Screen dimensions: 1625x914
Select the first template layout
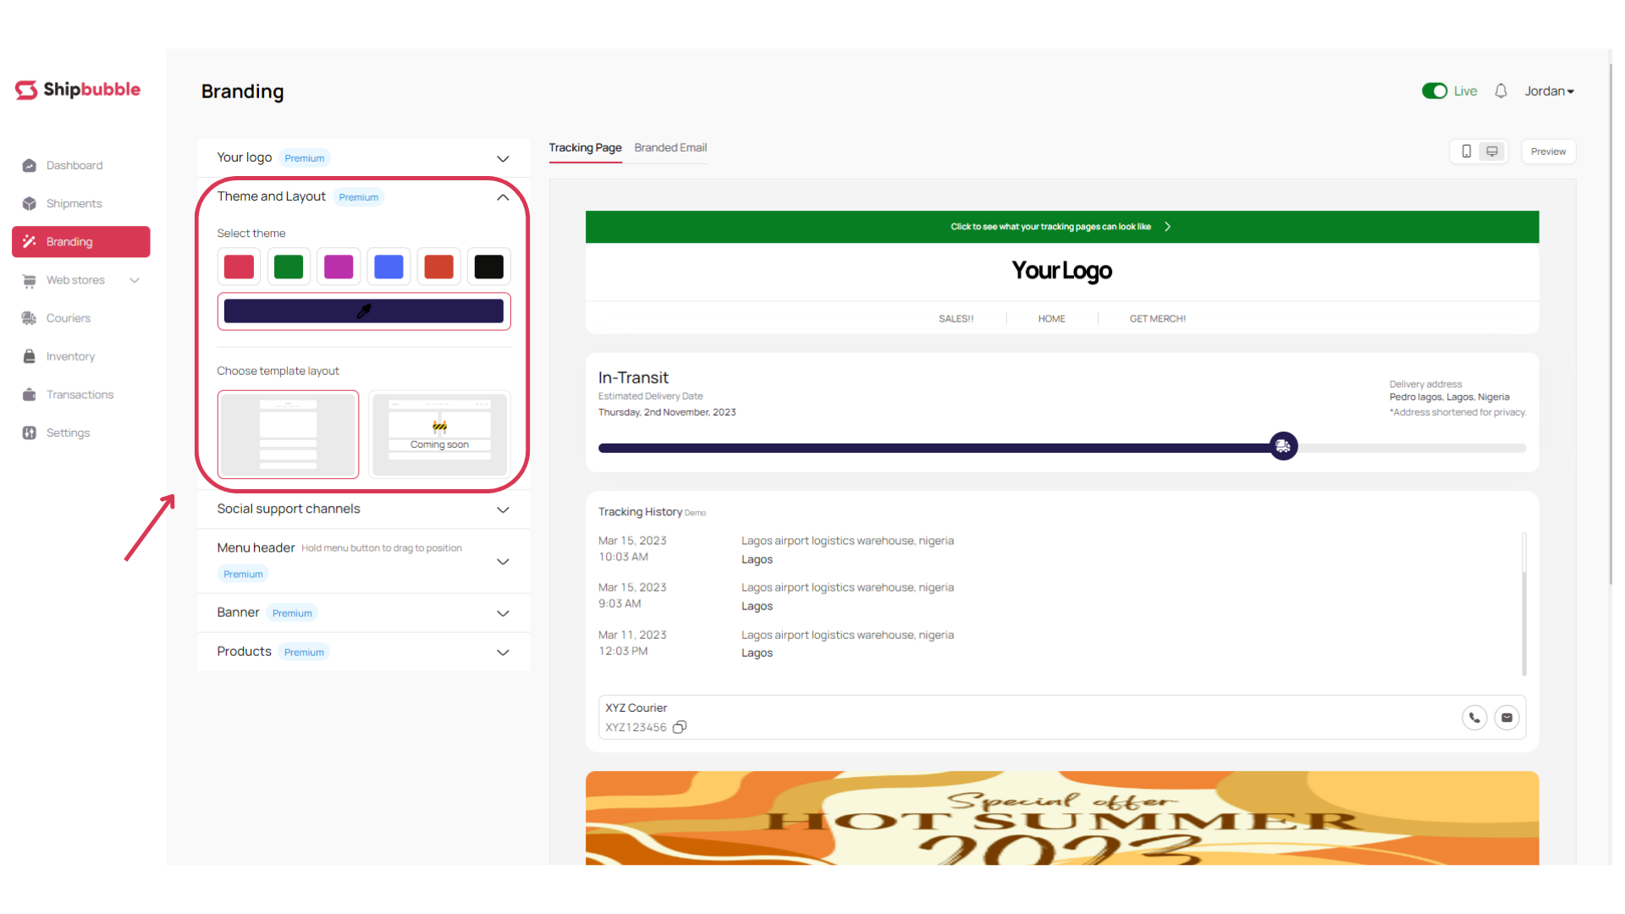coord(288,434)
